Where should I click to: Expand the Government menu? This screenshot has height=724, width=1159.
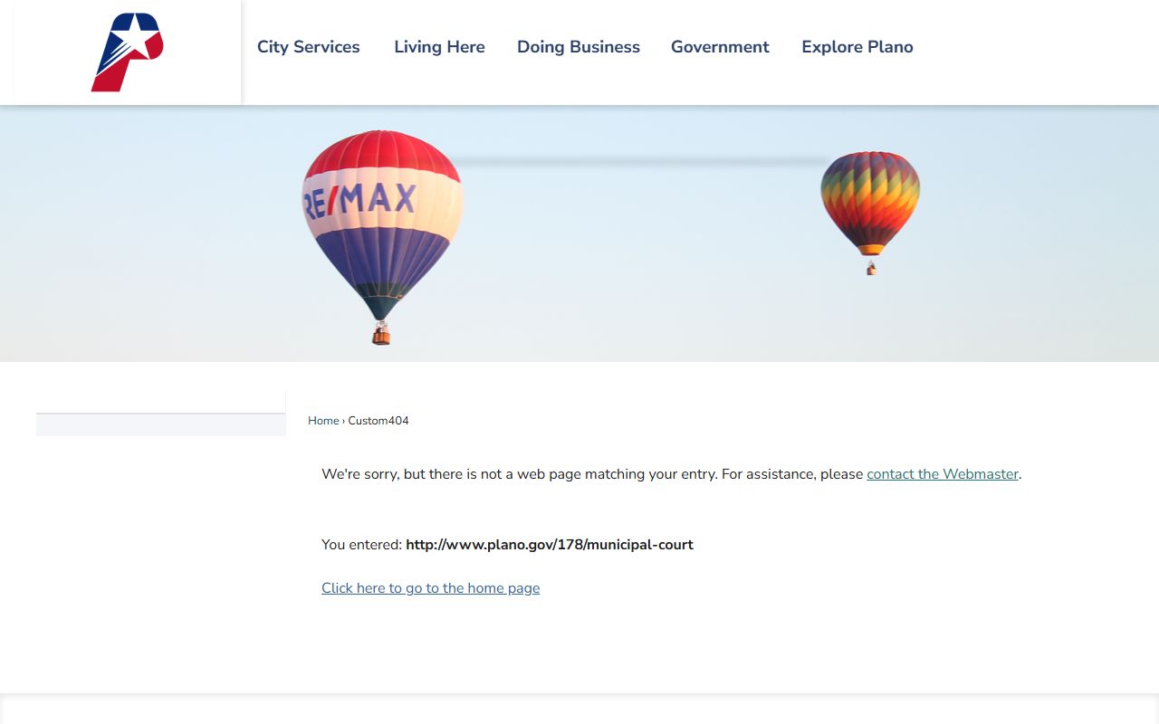[720, 47]
